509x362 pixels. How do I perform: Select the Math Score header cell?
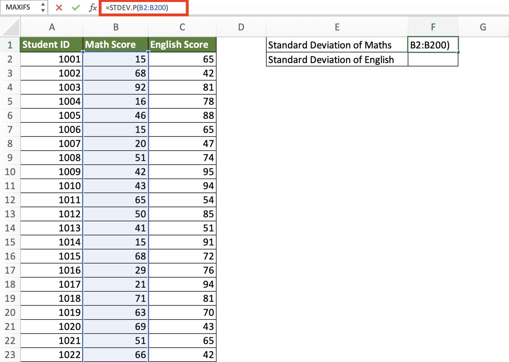[x=116, y=44]
